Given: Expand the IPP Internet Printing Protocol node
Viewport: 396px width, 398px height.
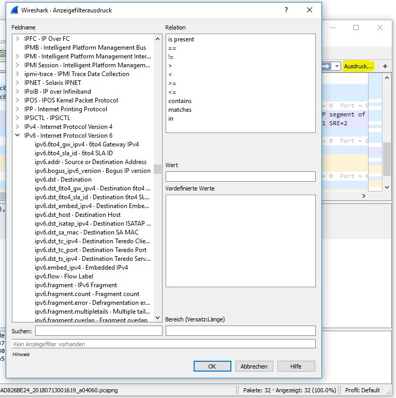Looking at the screenshot, I should tap(18, 109).
